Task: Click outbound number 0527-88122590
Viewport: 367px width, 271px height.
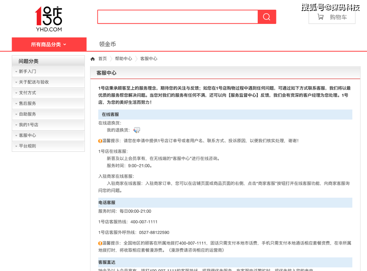Action: 154,233
